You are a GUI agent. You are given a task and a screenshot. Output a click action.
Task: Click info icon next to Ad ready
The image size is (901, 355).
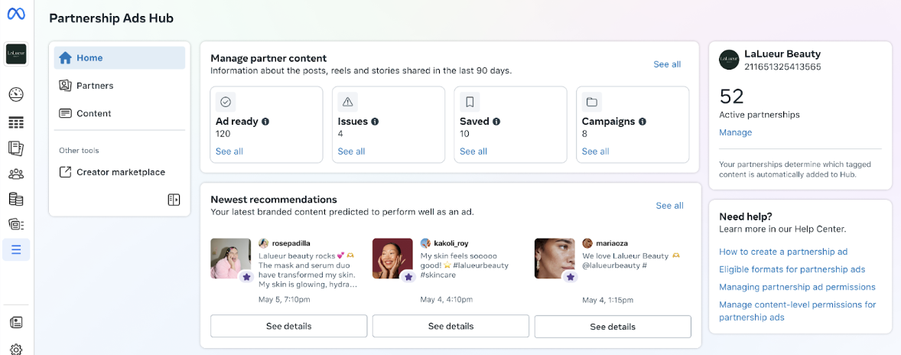pyautogui.click(x=265, y=122)
